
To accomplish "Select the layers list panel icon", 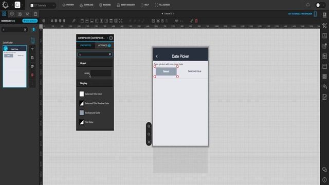I will coord(20,14).
